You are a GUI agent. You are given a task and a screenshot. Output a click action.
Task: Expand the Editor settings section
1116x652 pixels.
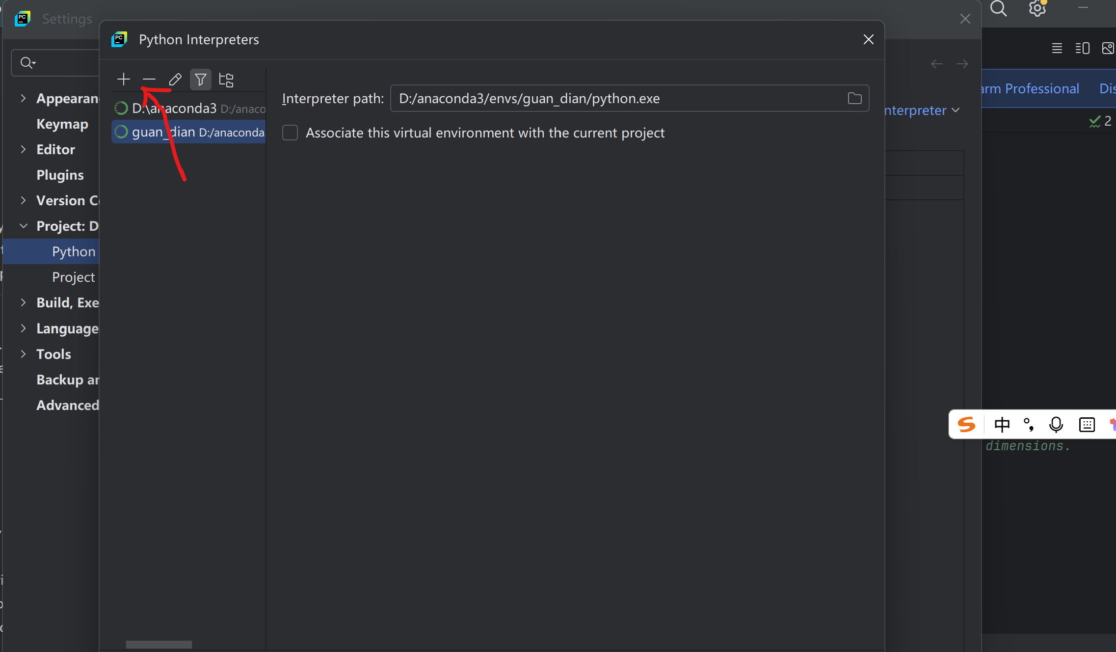23,149
